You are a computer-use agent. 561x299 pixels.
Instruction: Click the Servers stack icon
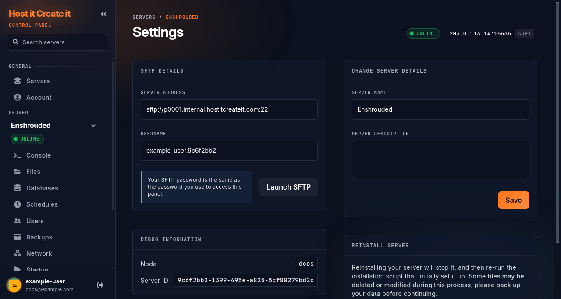pos(18,81)
